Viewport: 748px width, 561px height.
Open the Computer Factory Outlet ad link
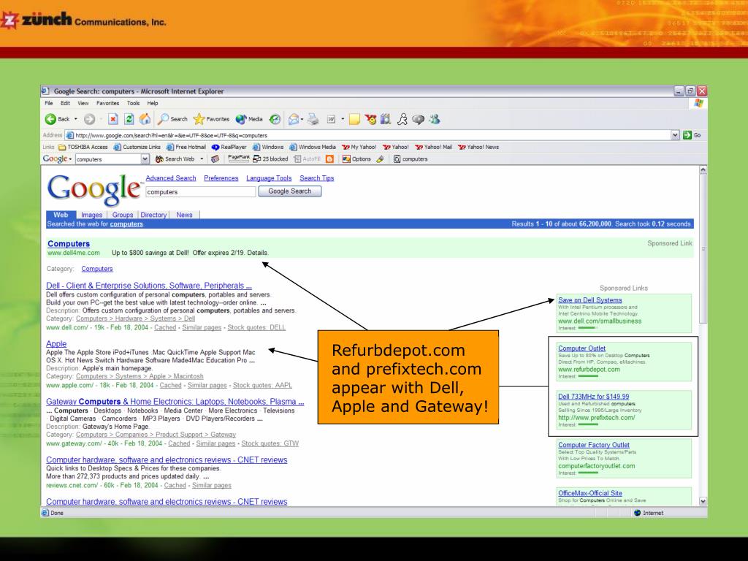coord(594,445)
